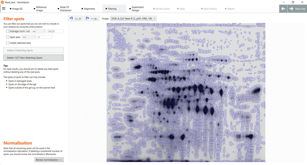
Task: Click the Spot area value field
Action: click(x=45, y=37)
